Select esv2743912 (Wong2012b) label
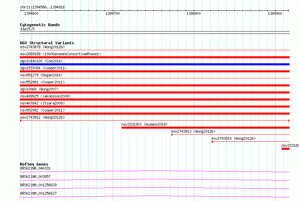 click(x=42, y=117)
